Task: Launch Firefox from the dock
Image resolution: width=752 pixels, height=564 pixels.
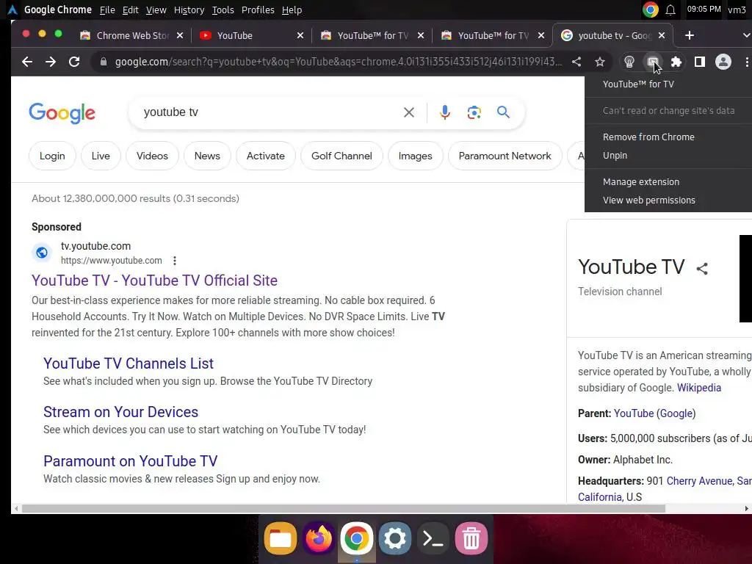Action: point(319,538)
